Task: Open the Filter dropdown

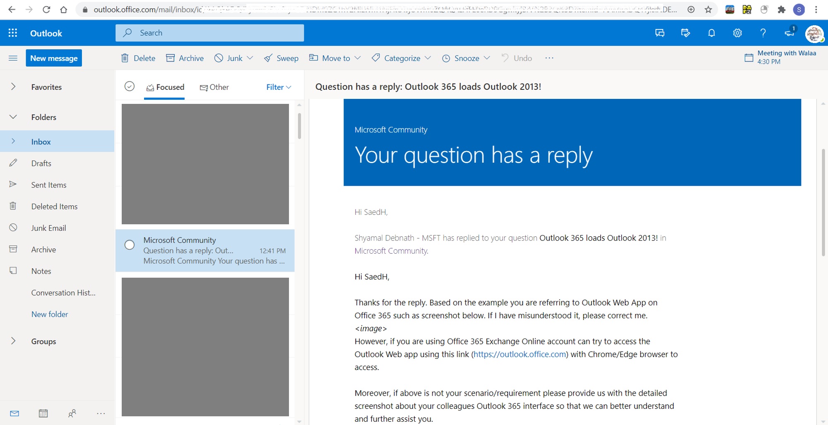Action: pos(279,87)
